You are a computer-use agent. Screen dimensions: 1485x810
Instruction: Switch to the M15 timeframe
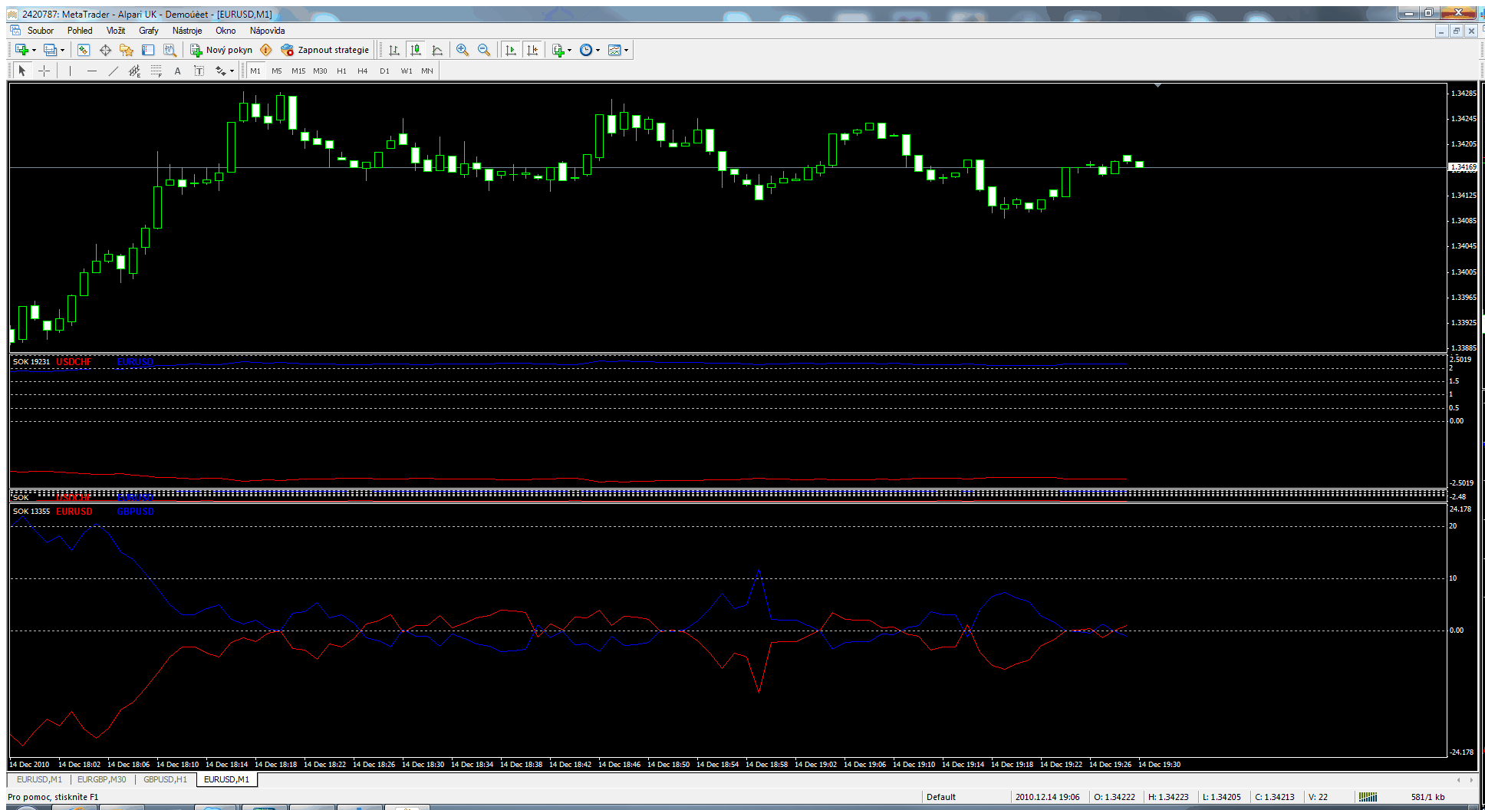click(298, 71)
